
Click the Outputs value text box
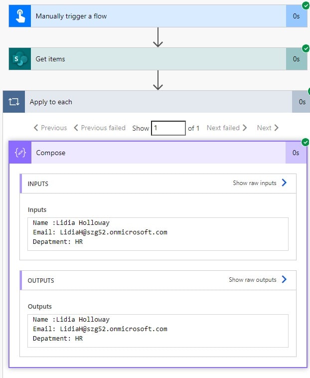(x=158, y=331)
